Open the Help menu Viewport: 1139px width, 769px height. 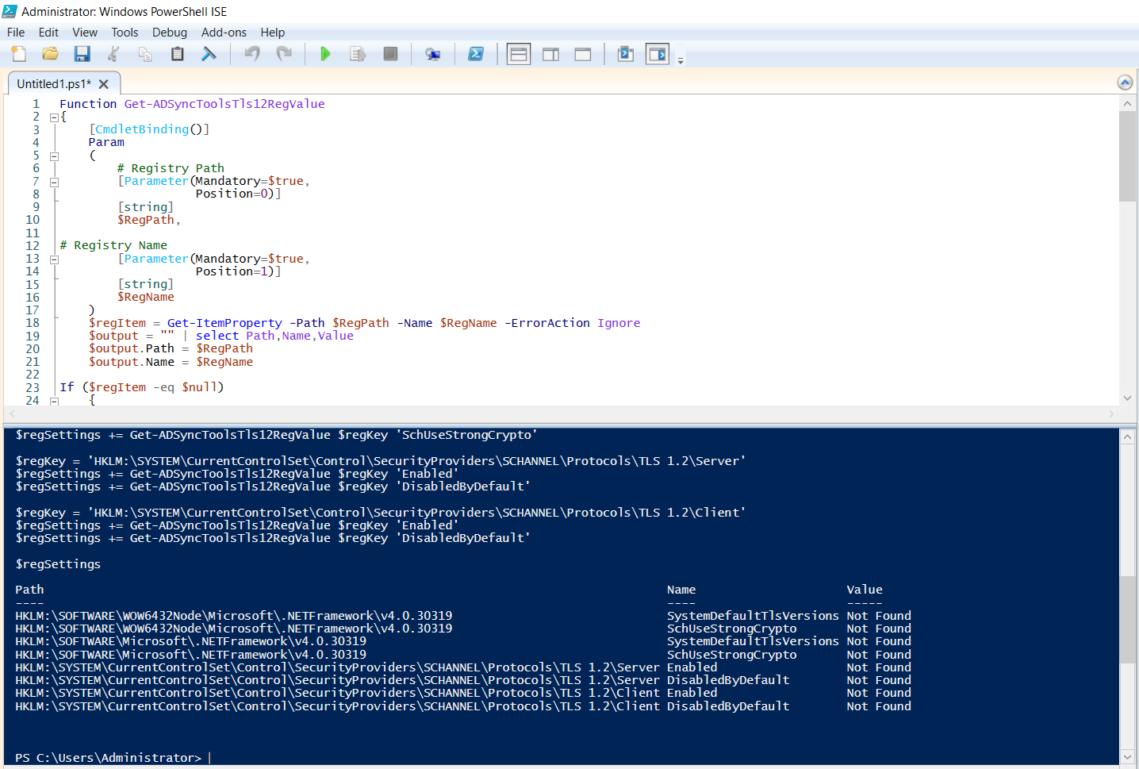pos(272,33)
